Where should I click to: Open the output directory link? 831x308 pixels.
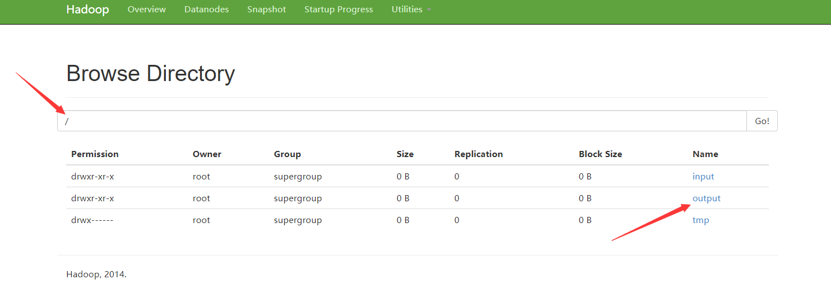coord(706,198)
